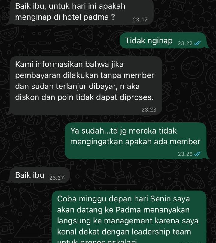Select the "Kami informasikan bahwa jika" message bubble
216x243 pixels.
coord(86,85)
